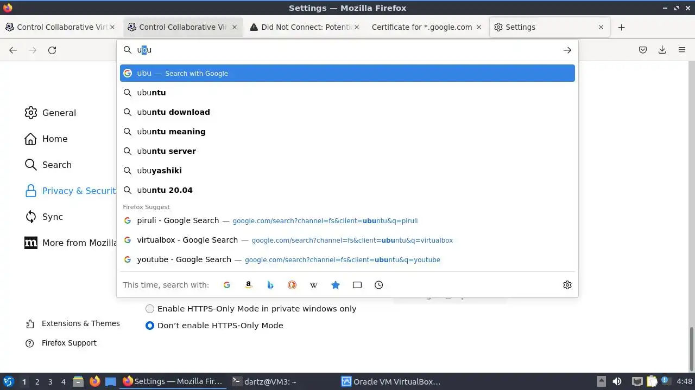Search this time with Wikipedia icon
695x390 pixels.
[x=314, y=285]
